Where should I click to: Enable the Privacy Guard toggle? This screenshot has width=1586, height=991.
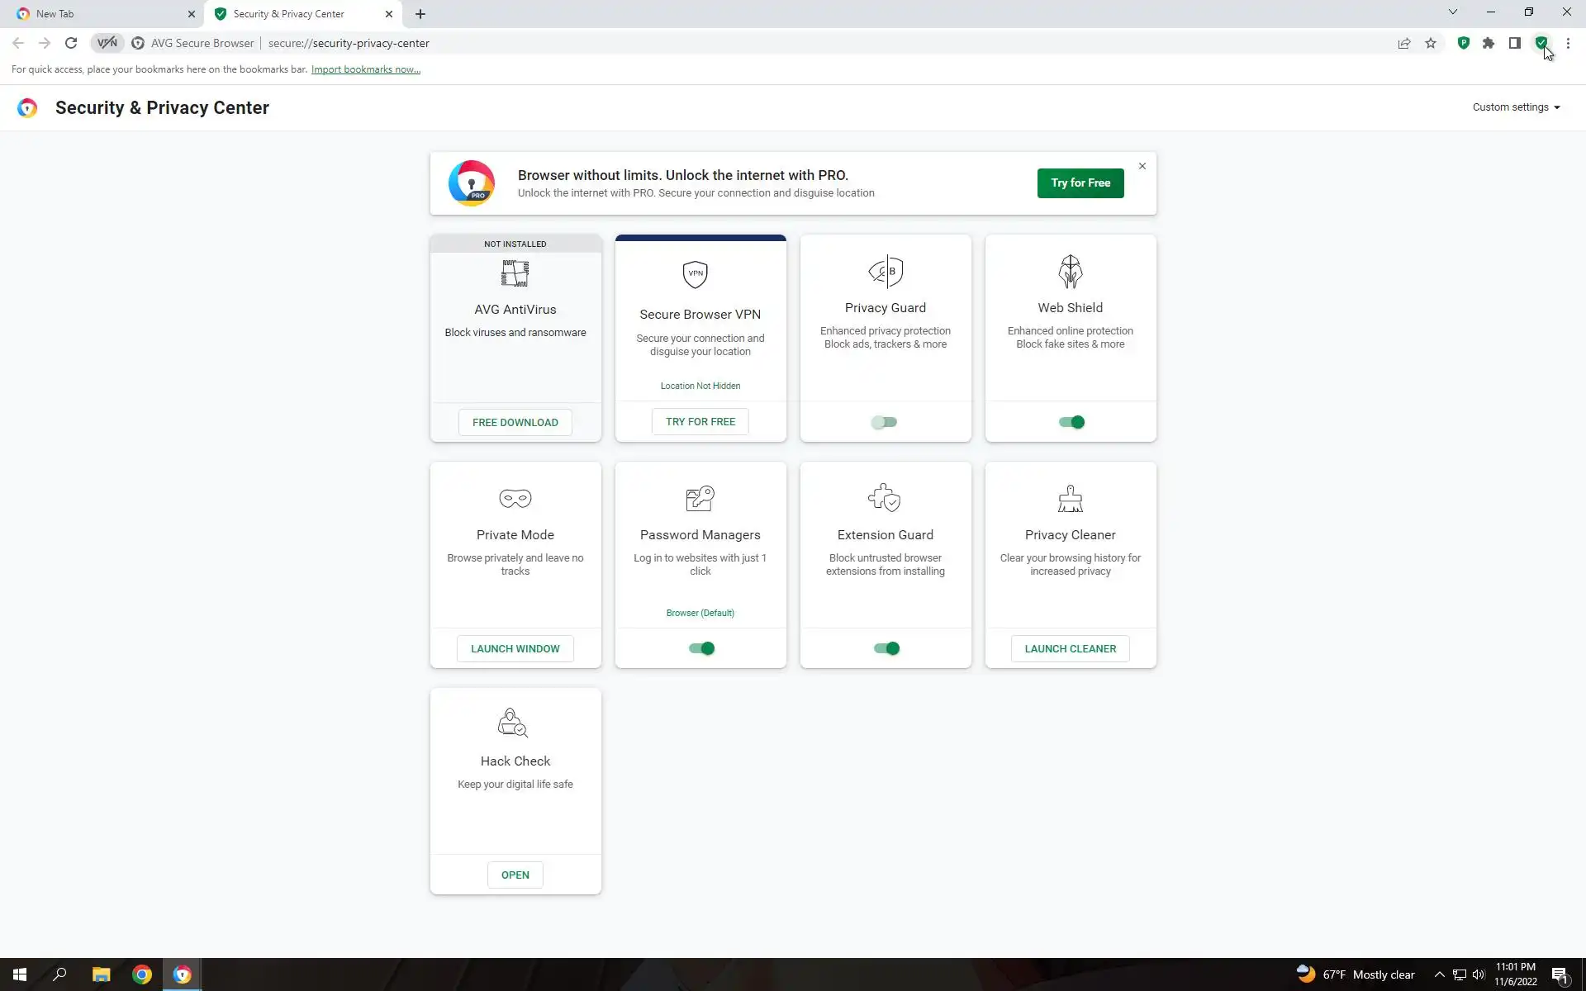click(x=885, y=422)
